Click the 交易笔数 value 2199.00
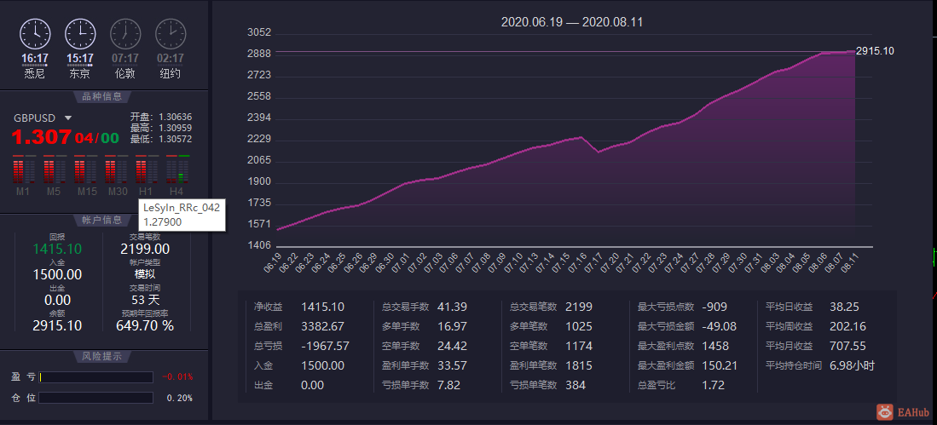The width and height of the screenshot is (937, 425). (145, 249)
